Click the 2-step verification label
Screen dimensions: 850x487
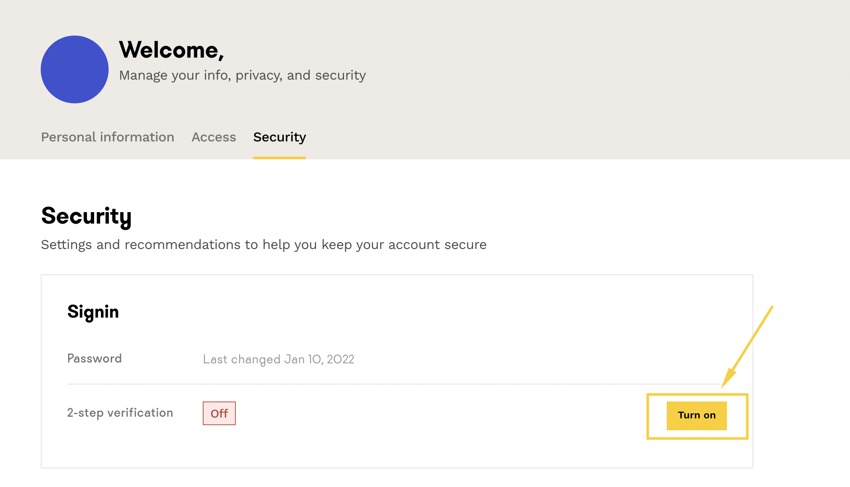click(120, 413)
